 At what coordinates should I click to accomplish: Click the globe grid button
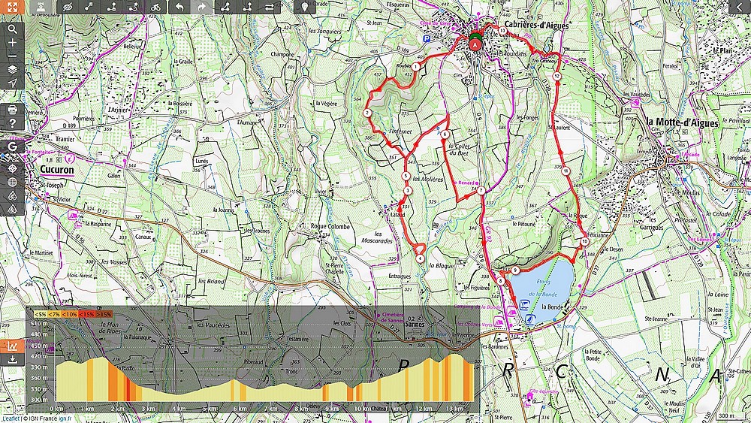[x=13, y=182]
